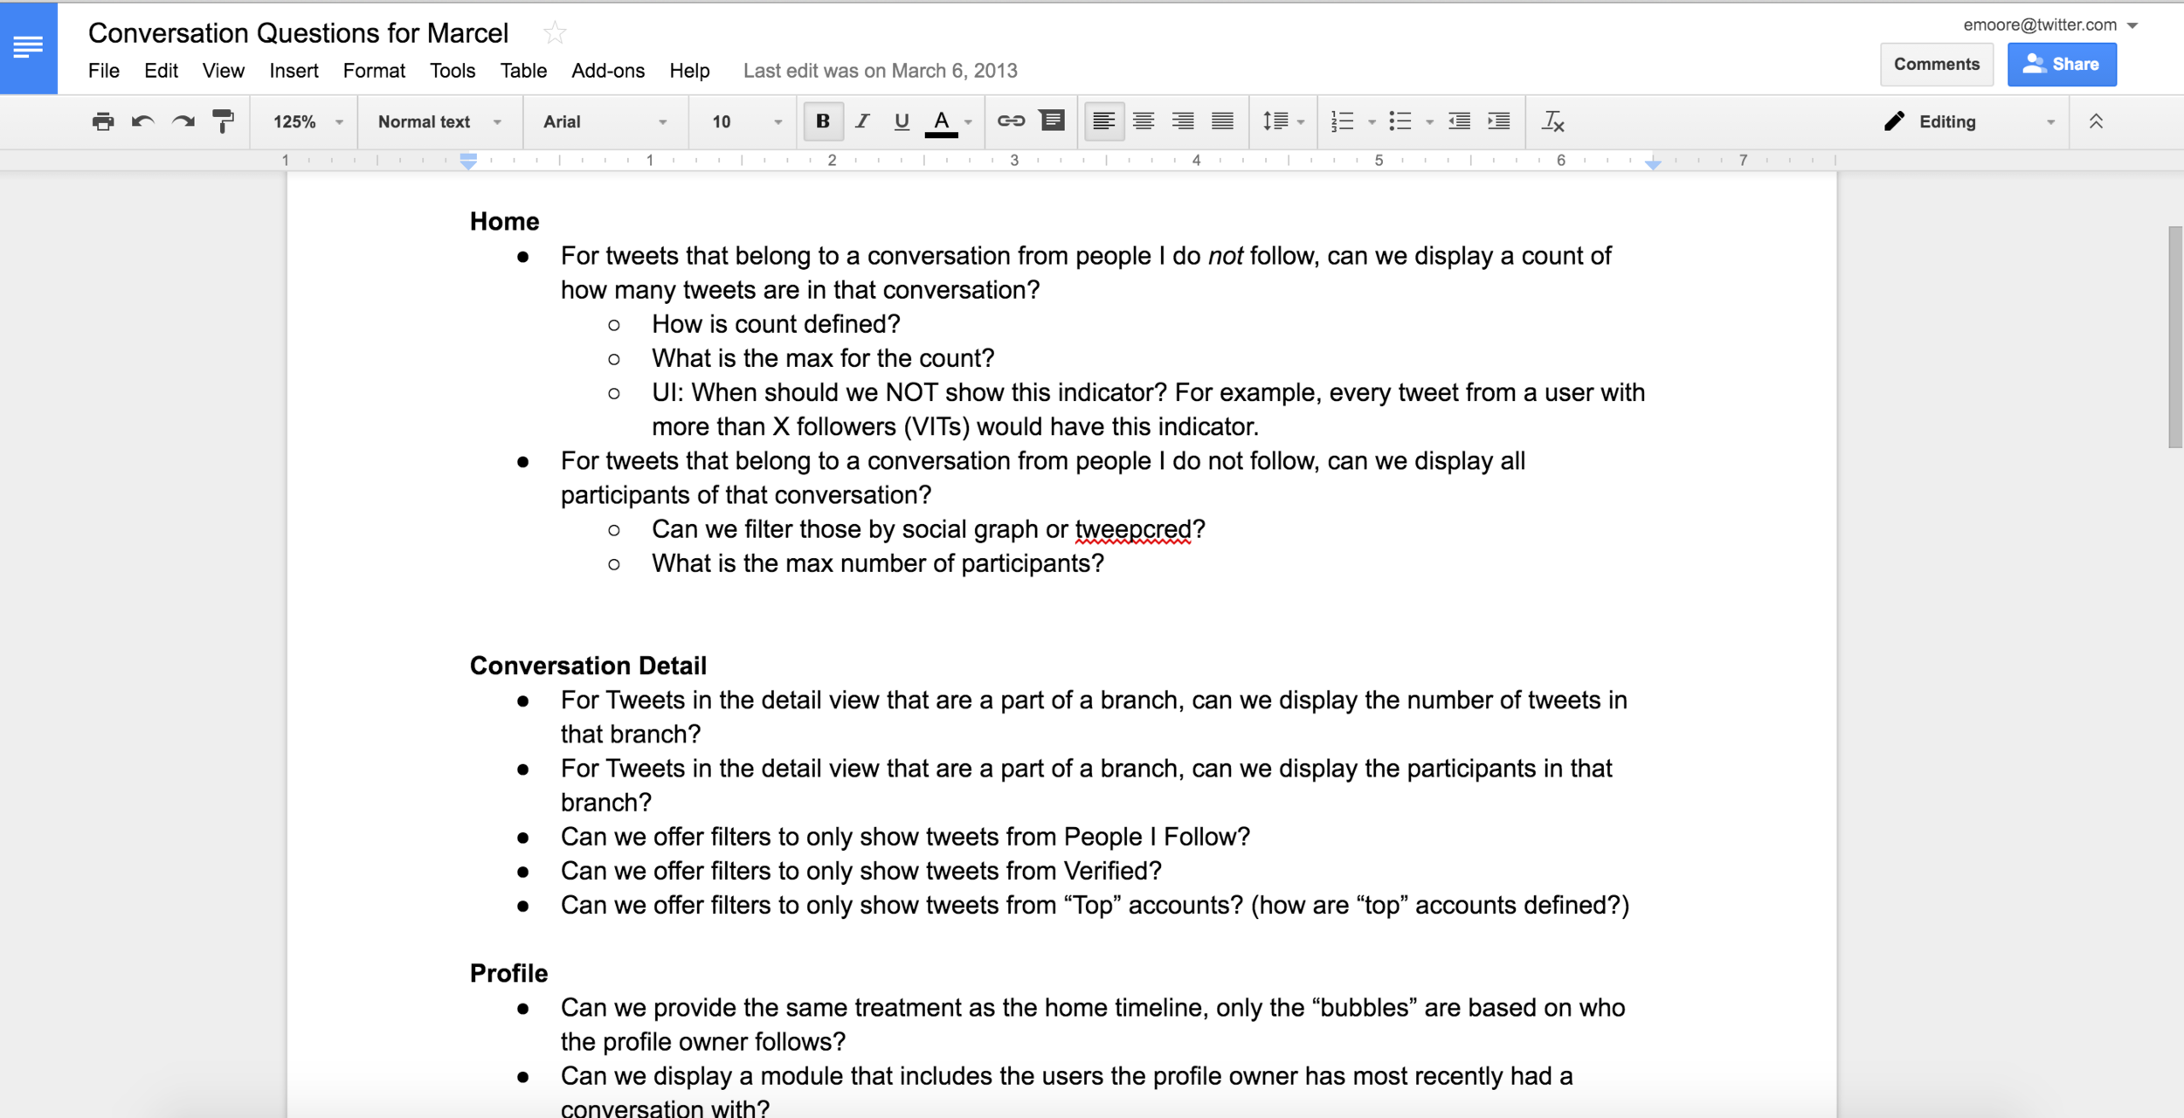Image resolution: width=2184 pixels, height=1118 pixels.
Task: Open the Table menu
Action: [523, 71]
